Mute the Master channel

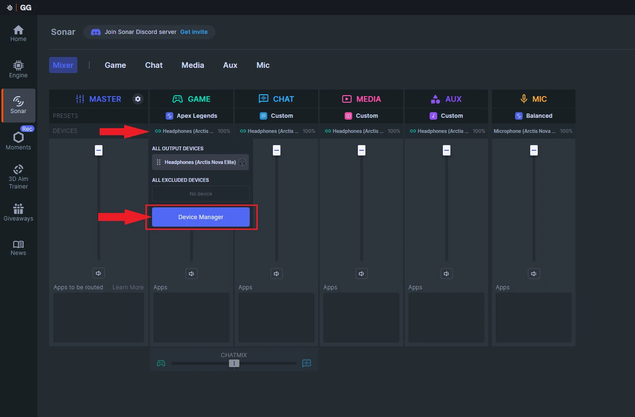(99, 273)
